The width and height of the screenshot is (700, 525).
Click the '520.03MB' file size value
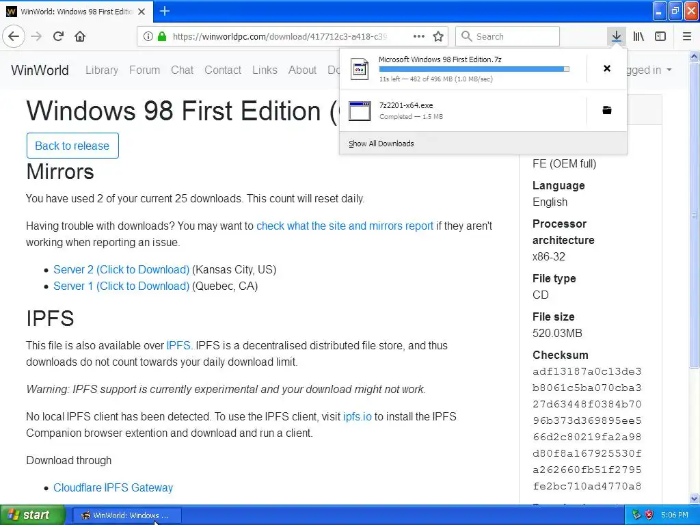click(x=557, y=333)
